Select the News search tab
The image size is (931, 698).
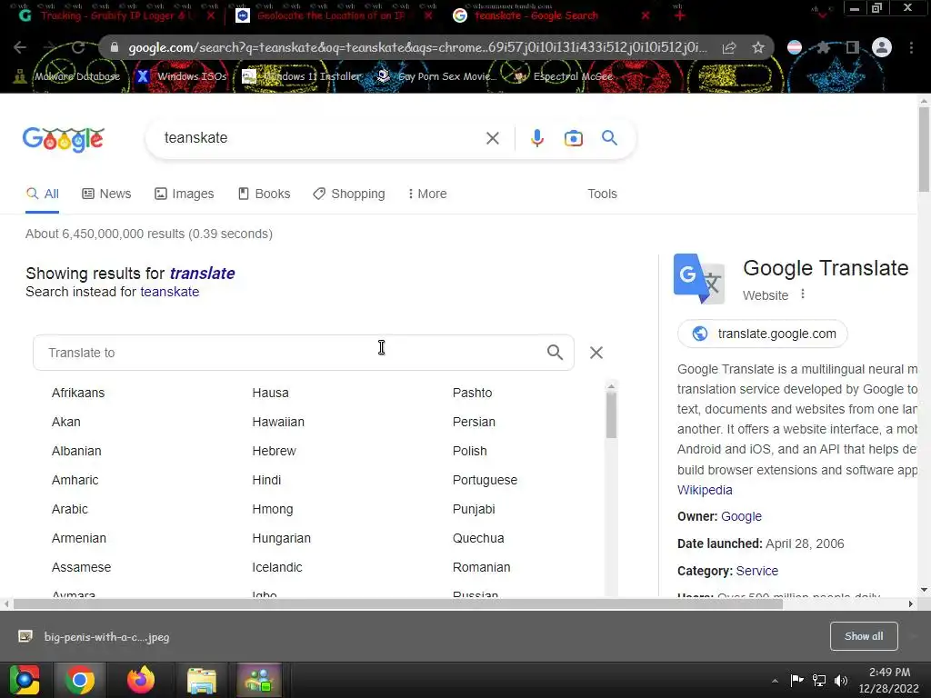(x=106, y=194)
